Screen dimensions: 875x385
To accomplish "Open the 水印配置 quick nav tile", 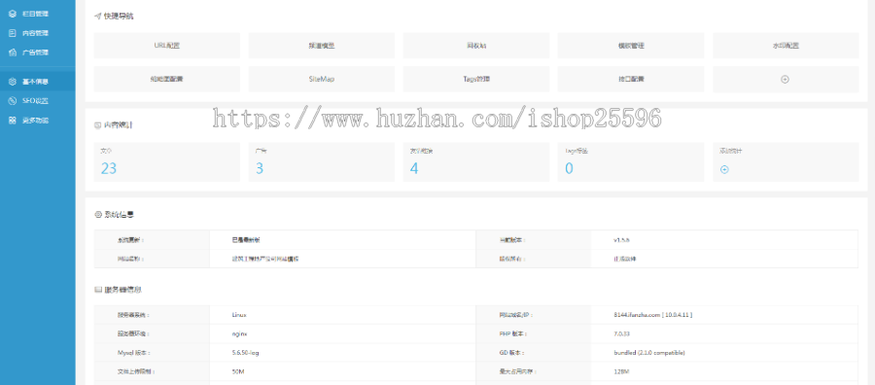I will click(786, 46).
